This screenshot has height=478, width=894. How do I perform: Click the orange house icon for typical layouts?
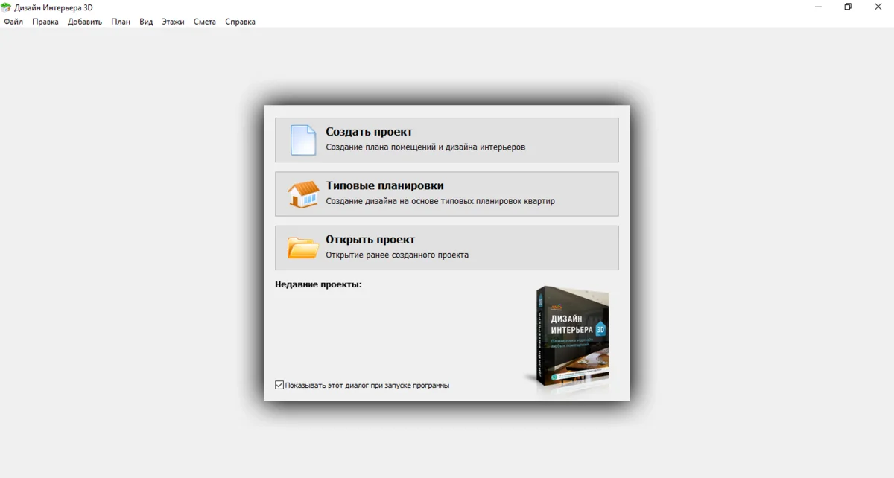[303, 194]
